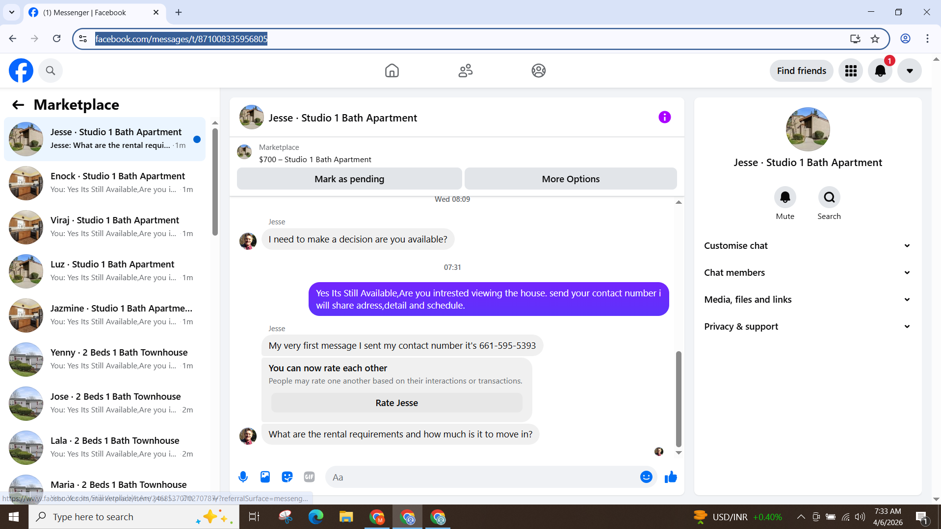Open USD/INR widget on taskbar

[738, 517]
